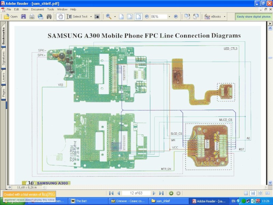Click the 86% zoom level field
This screenshot has width=273, height=205.
tap(158, 16)
